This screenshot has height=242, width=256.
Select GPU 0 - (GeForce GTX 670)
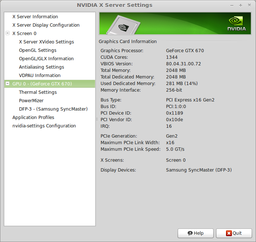coord(50,84)
